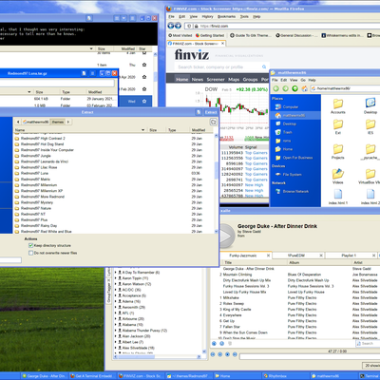Expand Alabama Thunder Pussy entry

pyautogui.click(x=116, y=331)
